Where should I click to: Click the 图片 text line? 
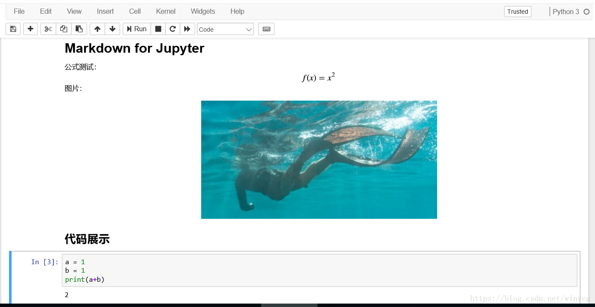click(73, 89)
